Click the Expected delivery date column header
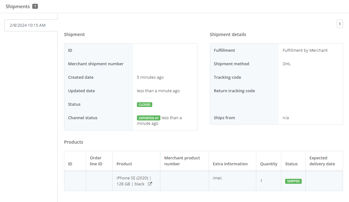This screenshot has width=349, height=202. point(322,161)
